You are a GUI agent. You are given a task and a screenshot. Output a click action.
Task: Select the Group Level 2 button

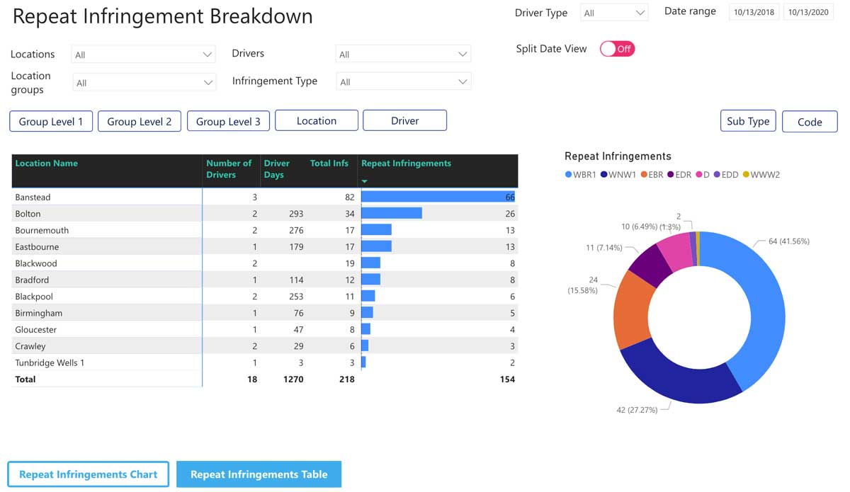pyautogui.click(x=140, y=121)
